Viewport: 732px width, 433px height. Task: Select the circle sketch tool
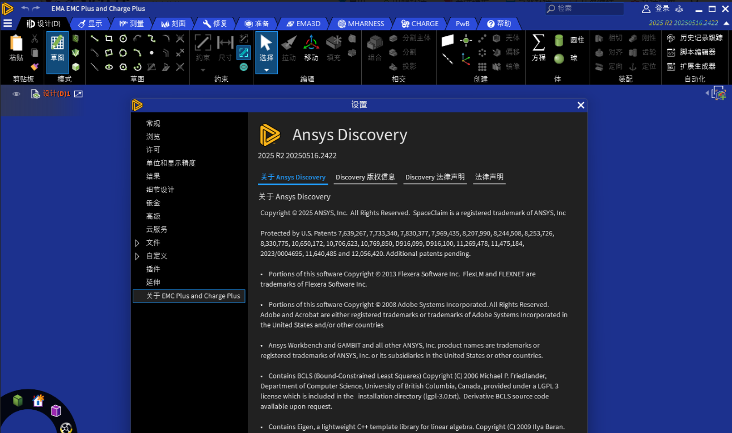[123, 39]
